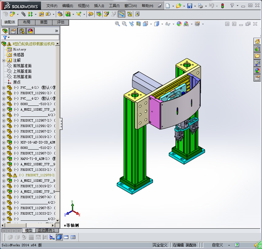Click the Take Snapshot icon
The width and height of the screenshot is (262, 249).
tap(137, 14)
